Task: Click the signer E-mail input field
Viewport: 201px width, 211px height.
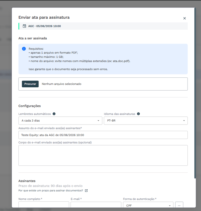Action: (x=96, y=205)
